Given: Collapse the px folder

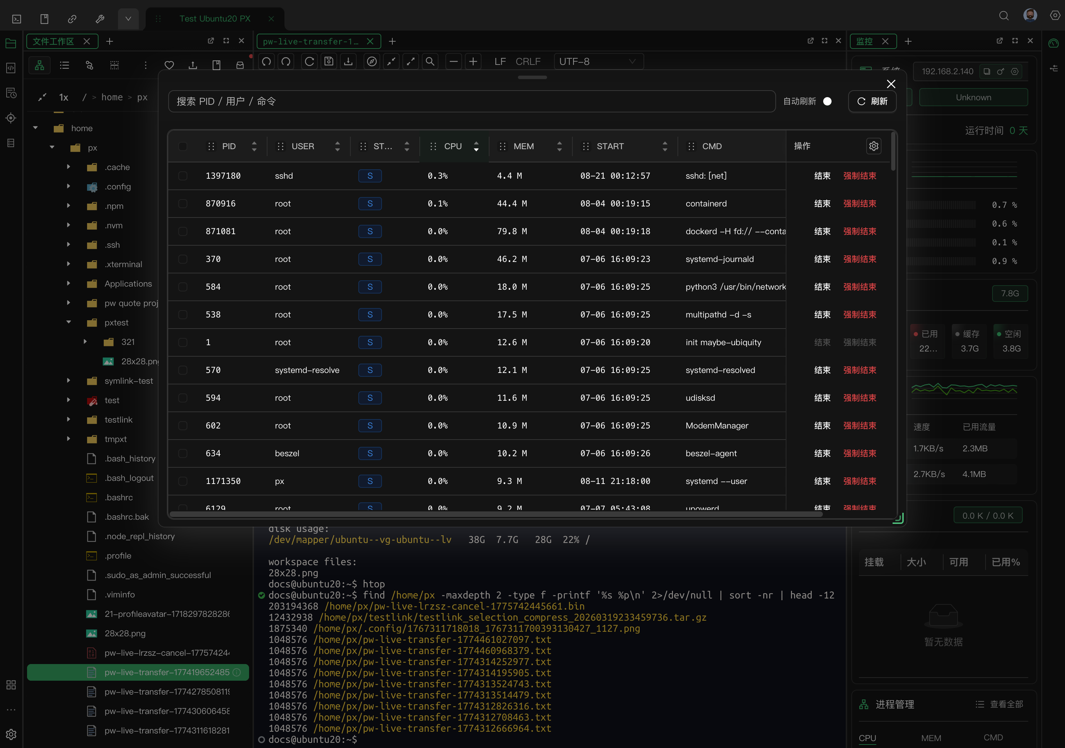Looking at the screenshot, I should click(52, 147).
